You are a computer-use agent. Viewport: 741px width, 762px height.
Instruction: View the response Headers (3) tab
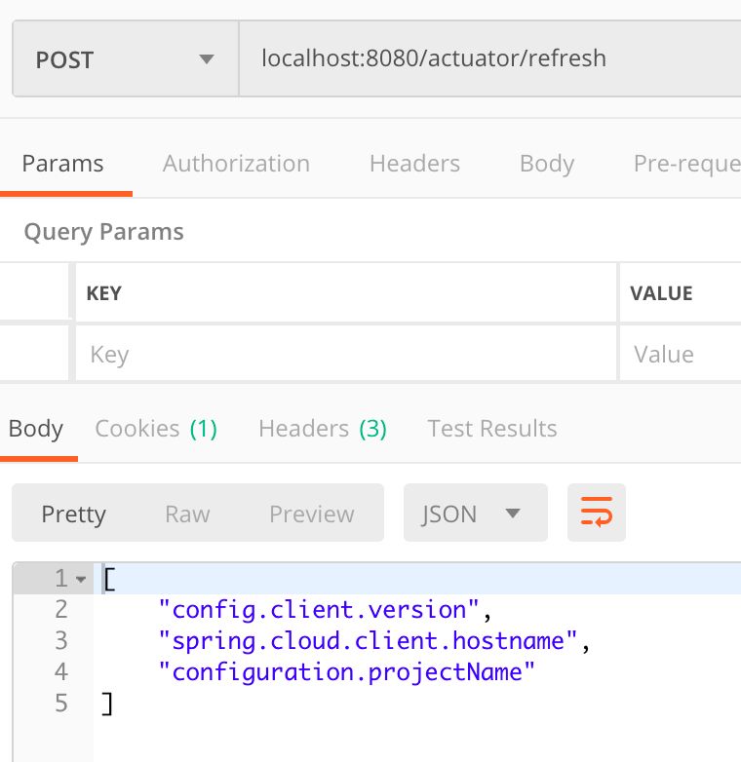(x=322, y=429)
